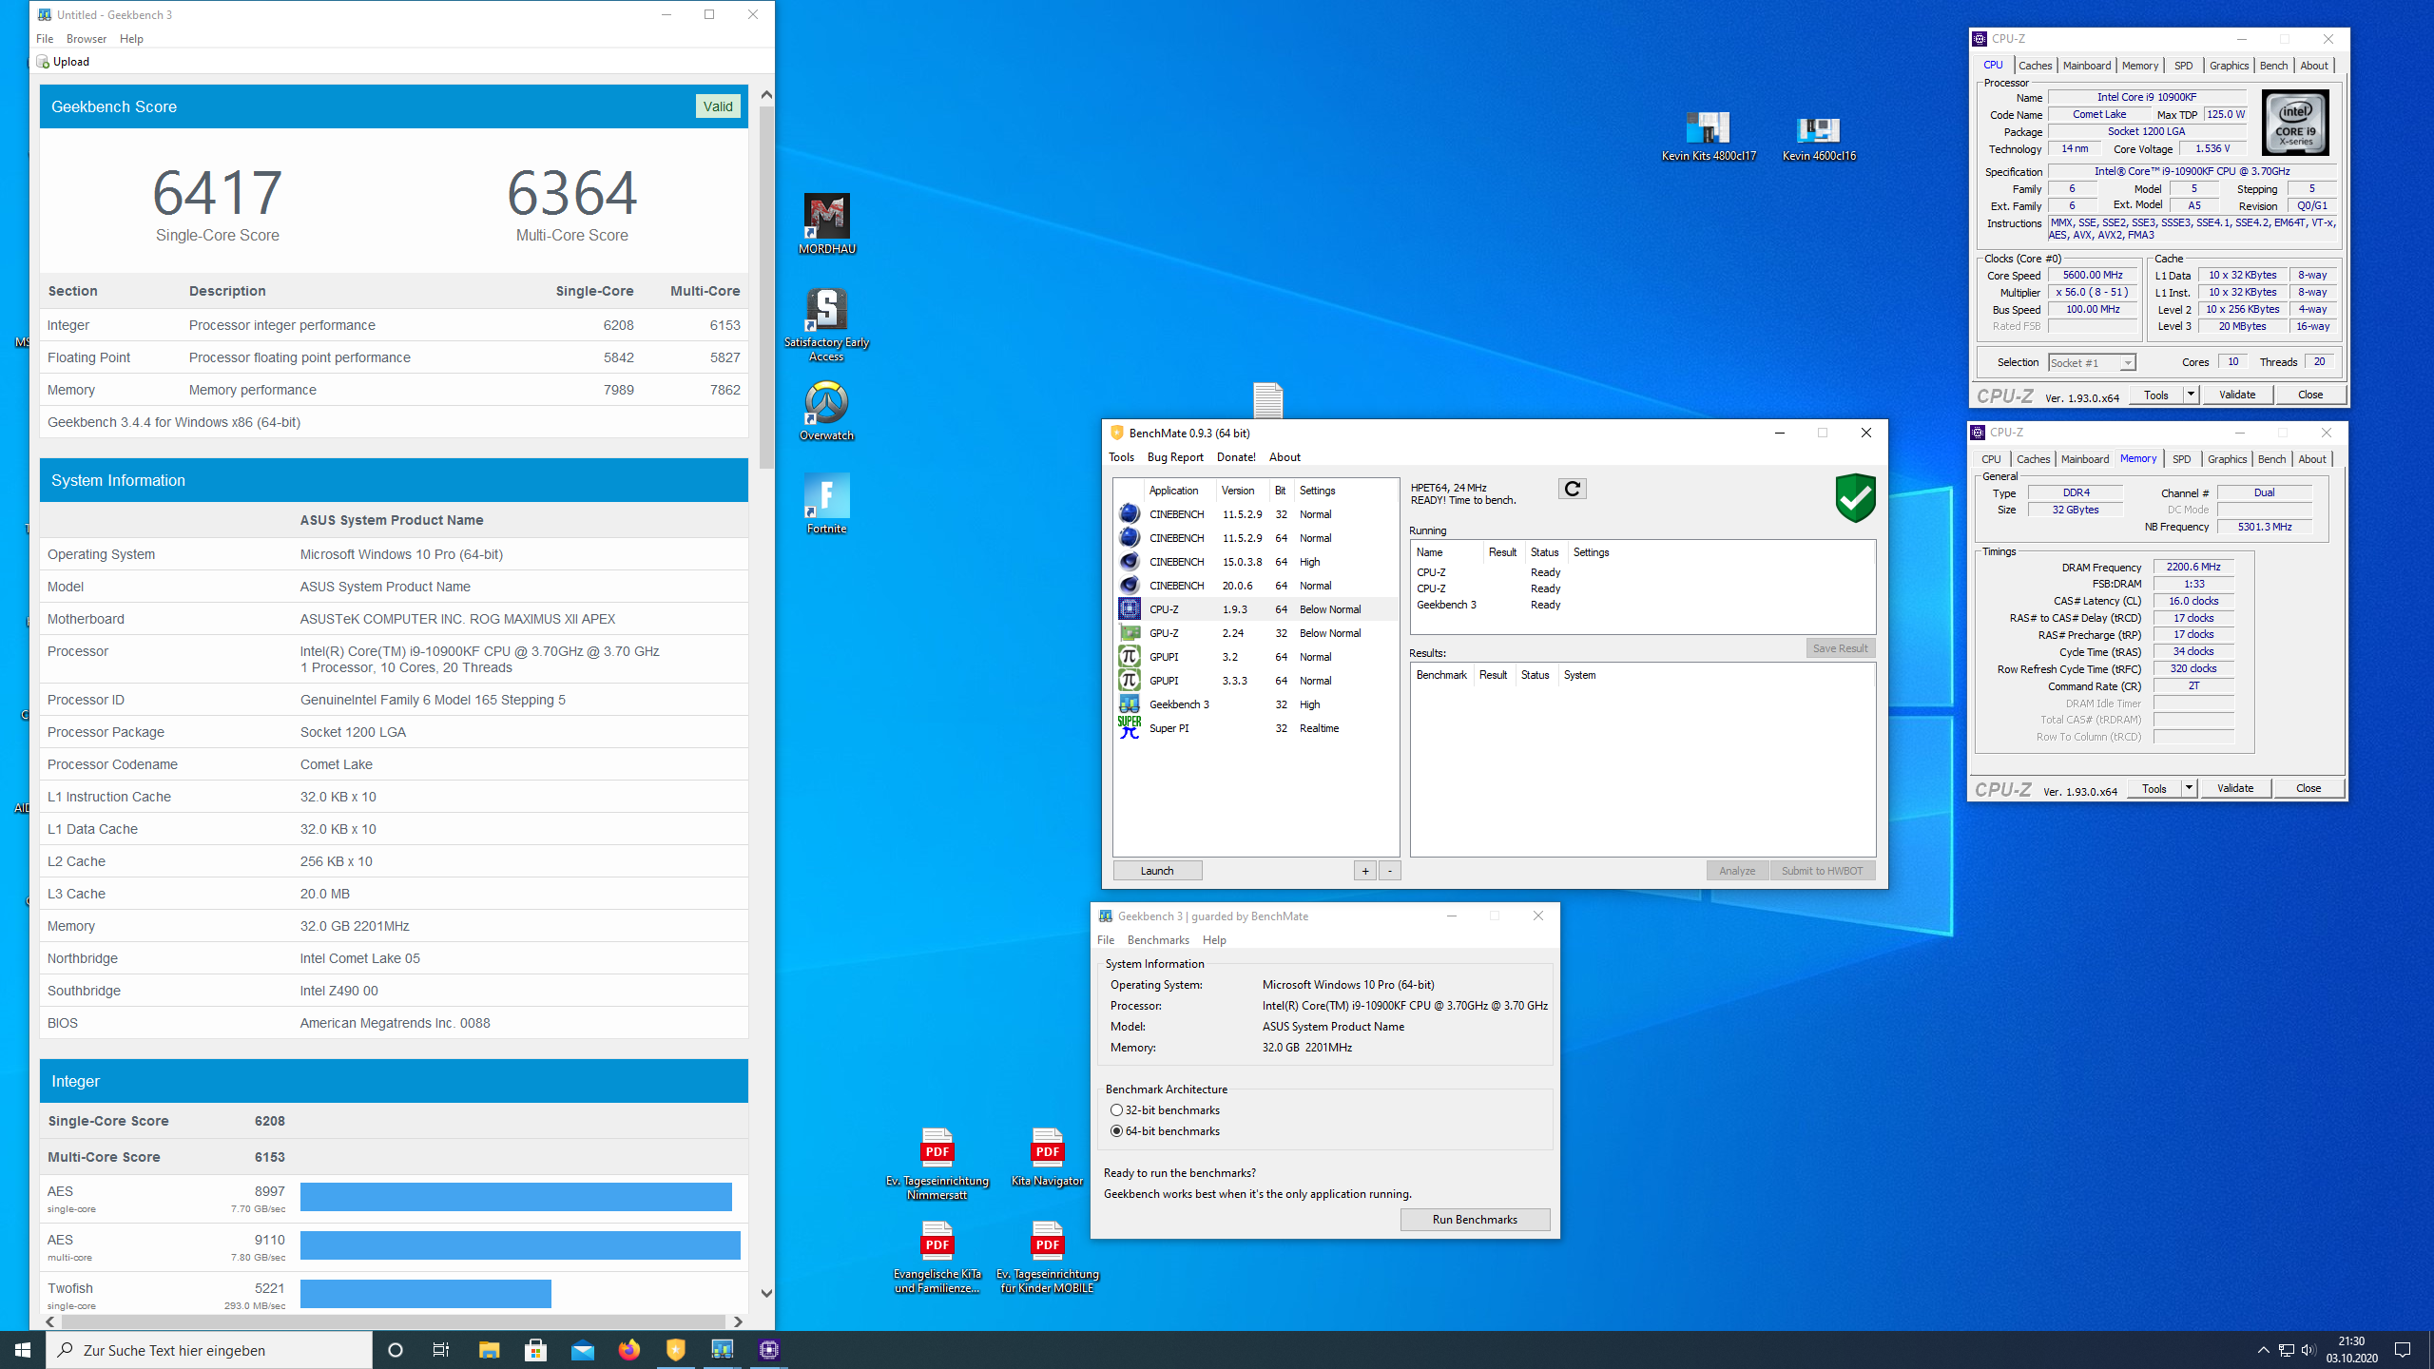Viewport: 2434px width, 1369px height.
Task: Open Satisfactory Early Access shortcut
Action: [x=826, y=324]
